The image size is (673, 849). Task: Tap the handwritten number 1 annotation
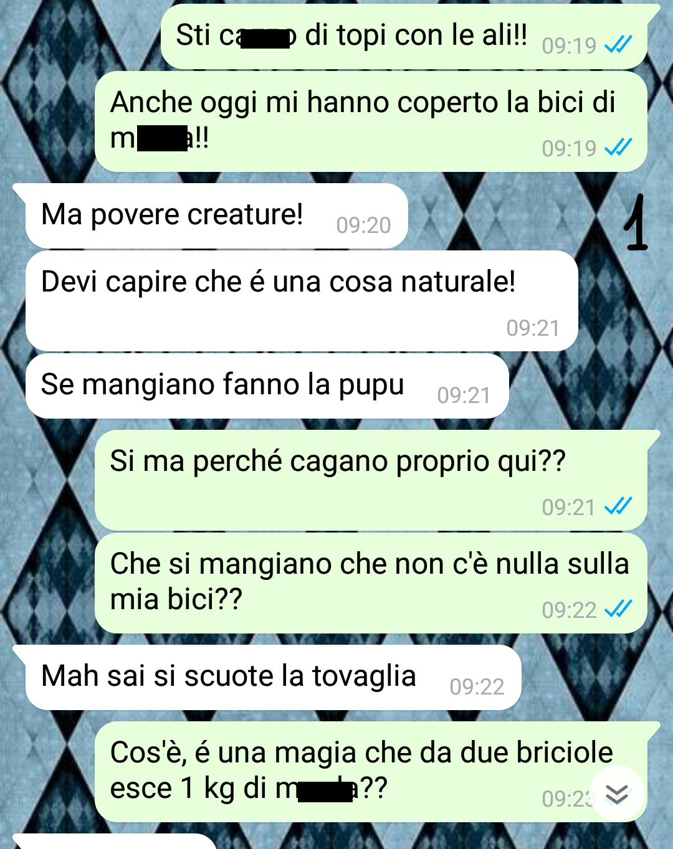pyautogui.click(x=636, y=222)
